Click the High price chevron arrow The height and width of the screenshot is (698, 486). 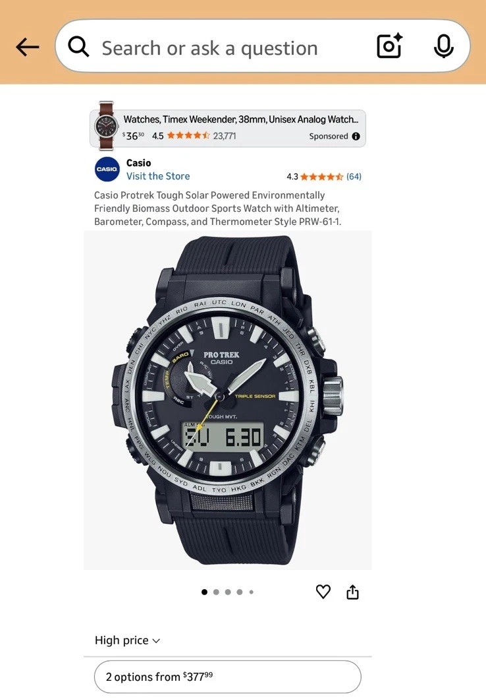click(156, 641)
